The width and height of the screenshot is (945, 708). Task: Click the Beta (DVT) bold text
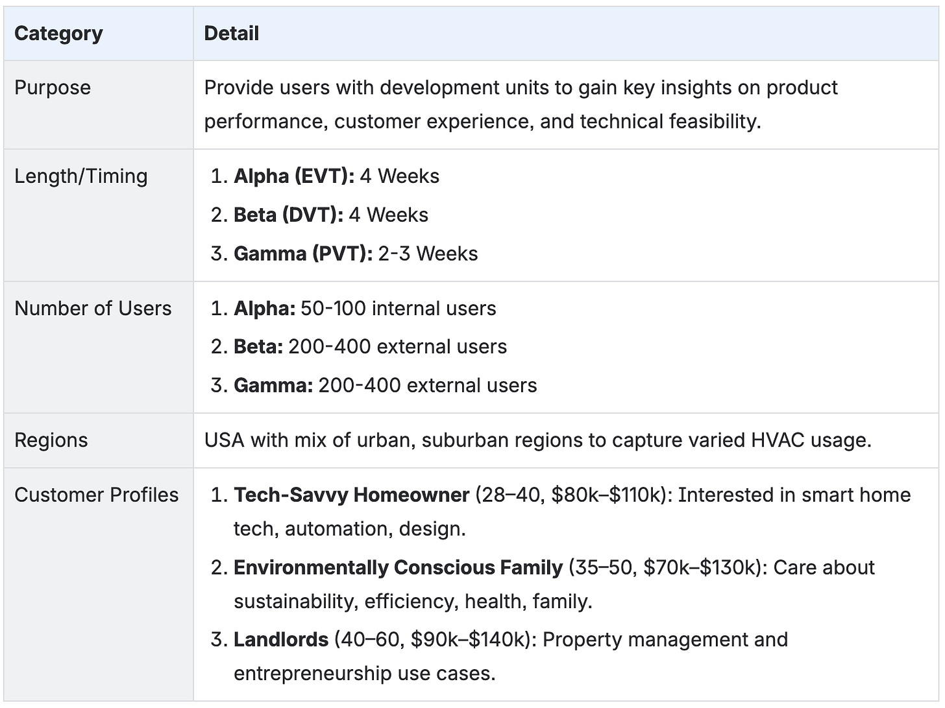[288, 215]
